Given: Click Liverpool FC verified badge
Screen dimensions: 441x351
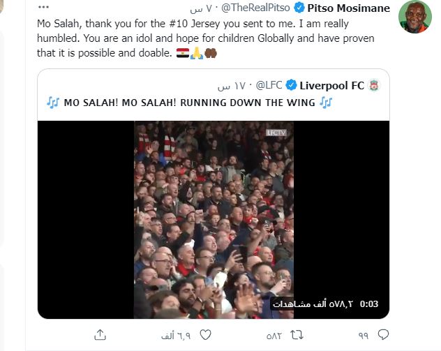Looking at the screenshot, I should [291, 85].
